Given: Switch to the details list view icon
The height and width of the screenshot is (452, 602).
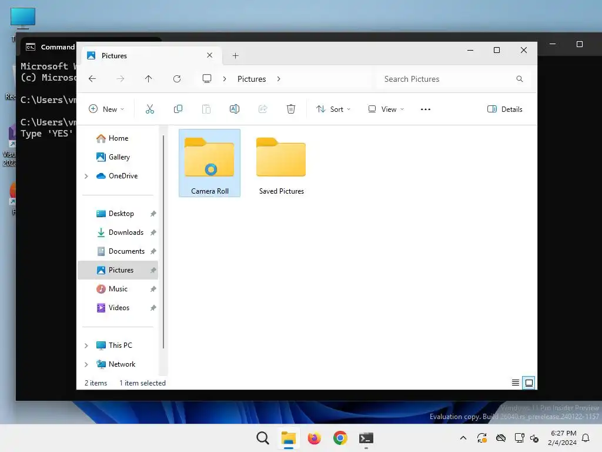Looking at the screenshot, I should (516, 383).
